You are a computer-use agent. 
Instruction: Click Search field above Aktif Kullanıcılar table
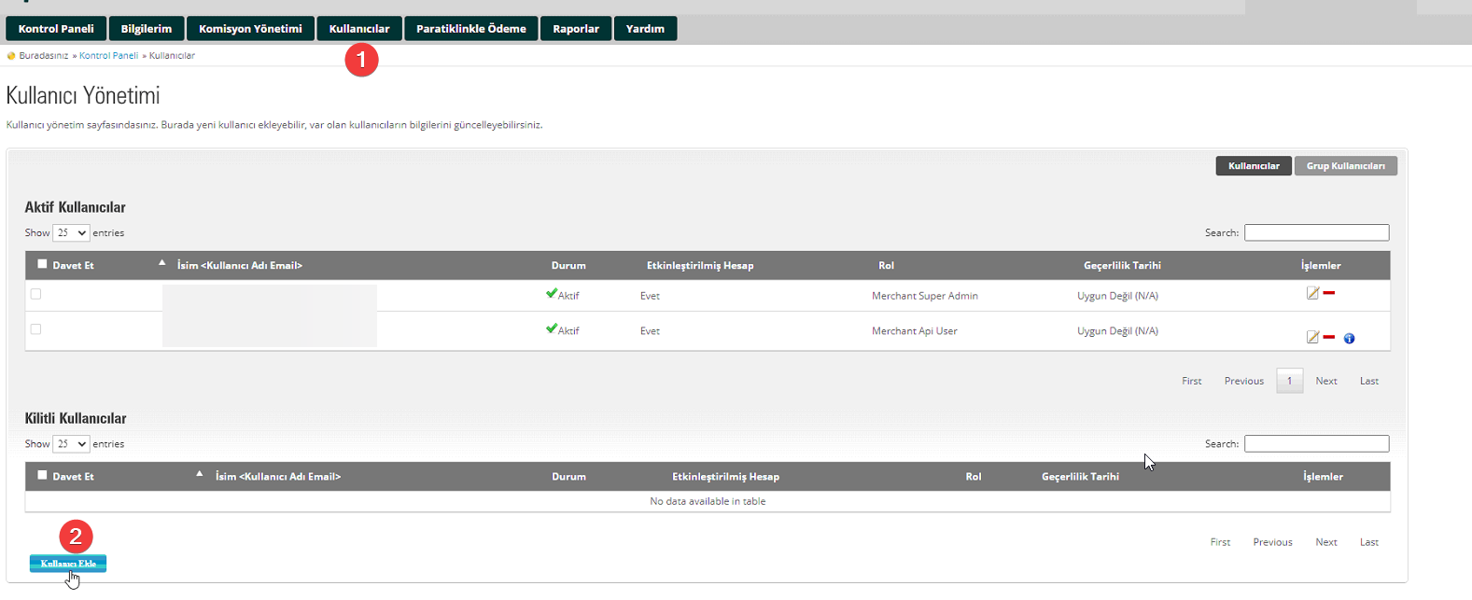click(x=1316, y=233)
